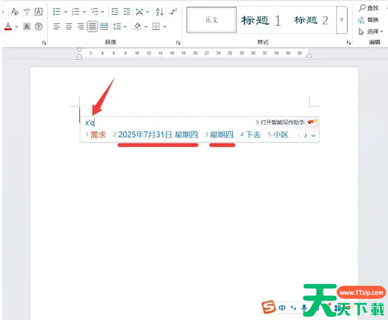The image size is (388, 320).
Task: Click the Character Border icon
Action: [x=39, y=11]
